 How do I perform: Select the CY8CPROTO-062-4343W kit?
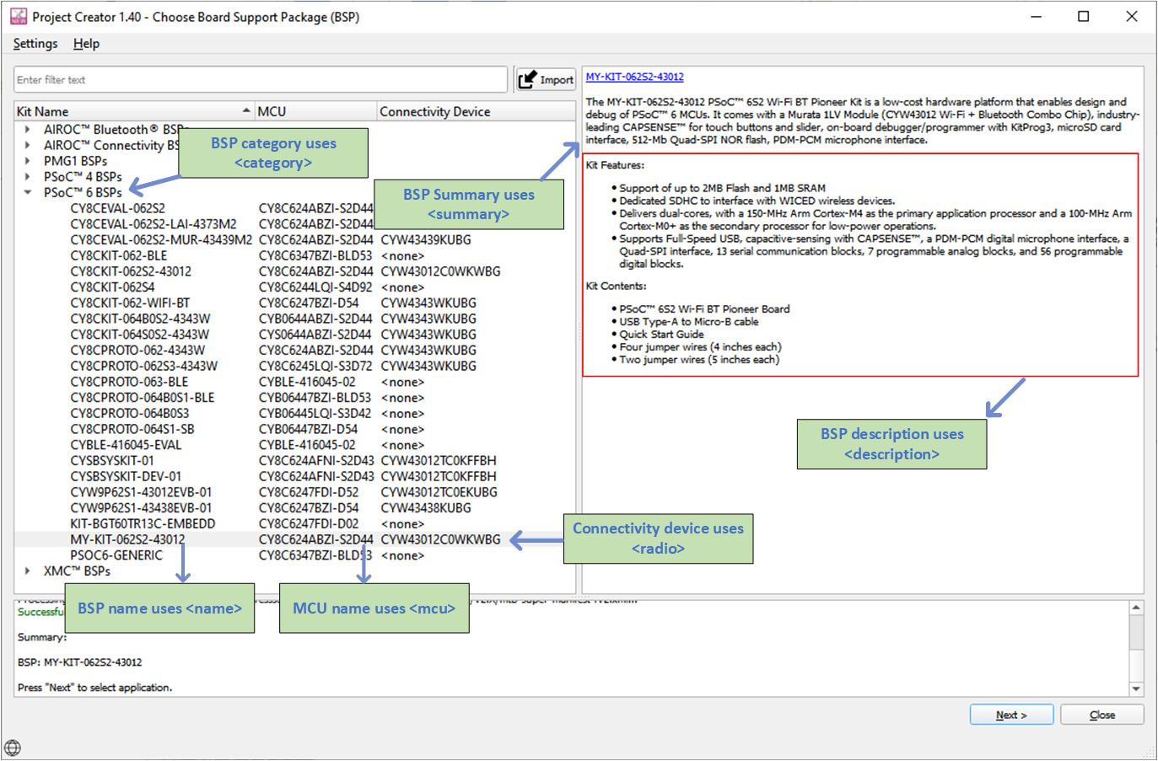pyautogui.click(x=137, y=350)
